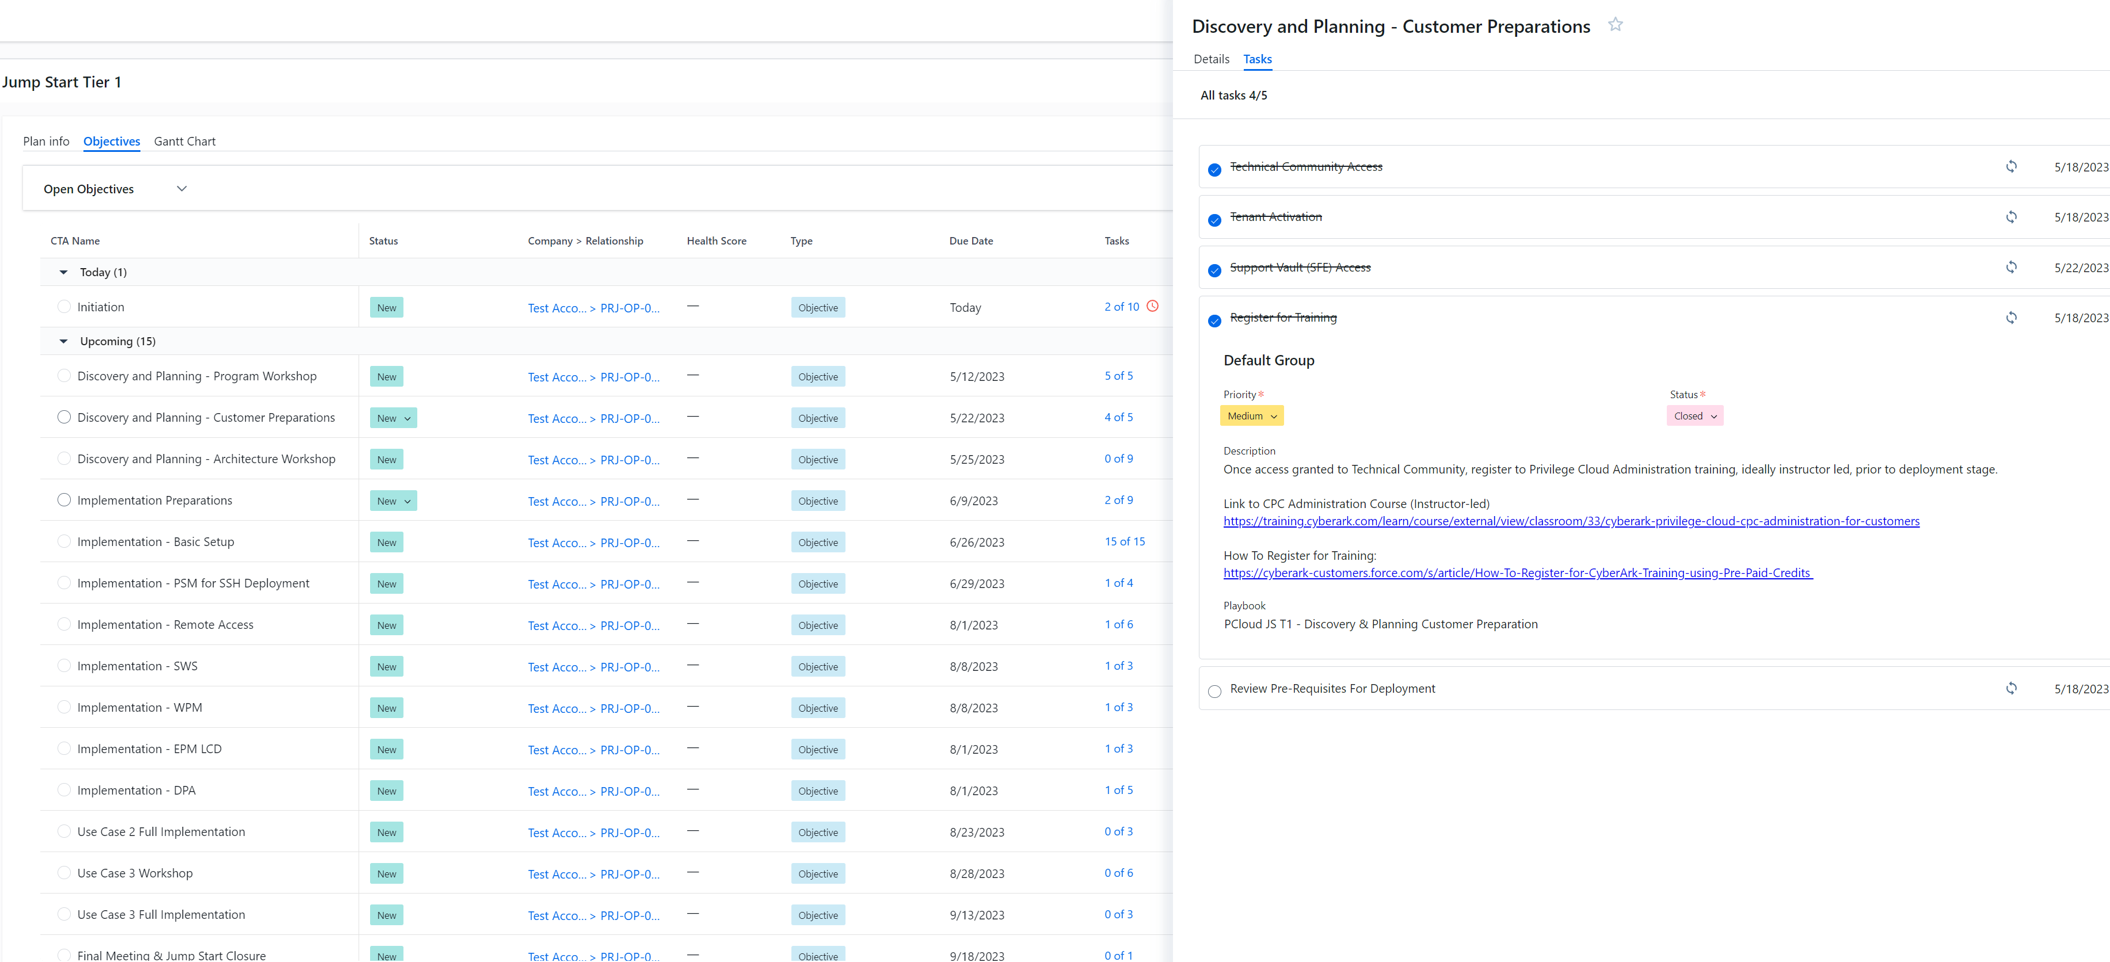Select the radio button next to Initiation CTA
The image size is (2110, 962).
(x=64, y=306)
